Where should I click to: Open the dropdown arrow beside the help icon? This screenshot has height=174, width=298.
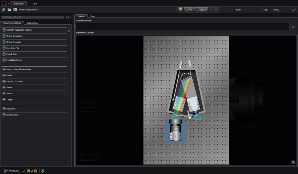coord(71,17)
